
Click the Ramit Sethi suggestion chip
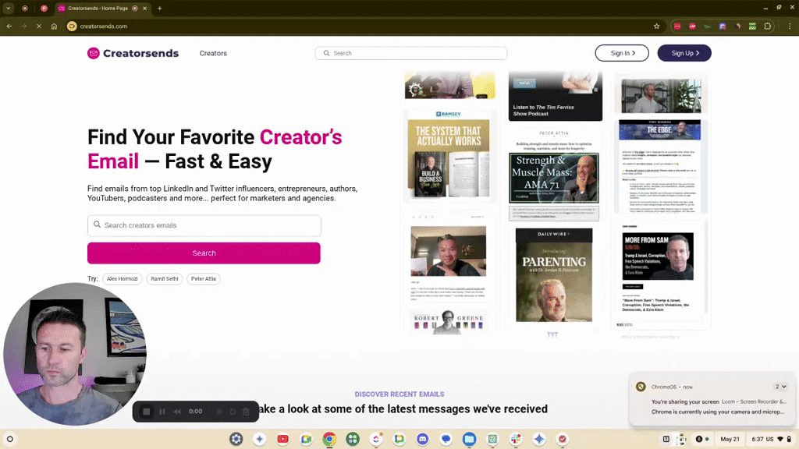(x=164, y=278)
